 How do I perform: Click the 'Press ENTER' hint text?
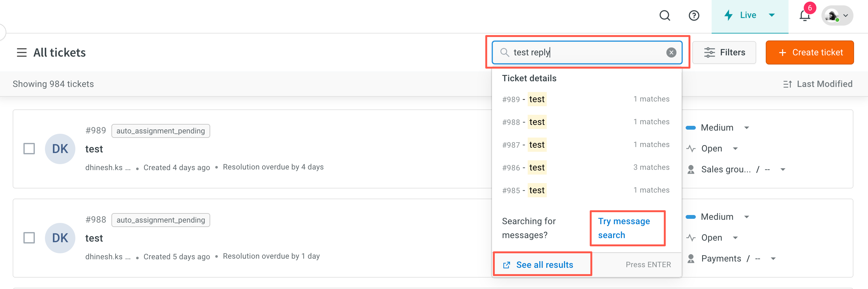coord(648,265)
